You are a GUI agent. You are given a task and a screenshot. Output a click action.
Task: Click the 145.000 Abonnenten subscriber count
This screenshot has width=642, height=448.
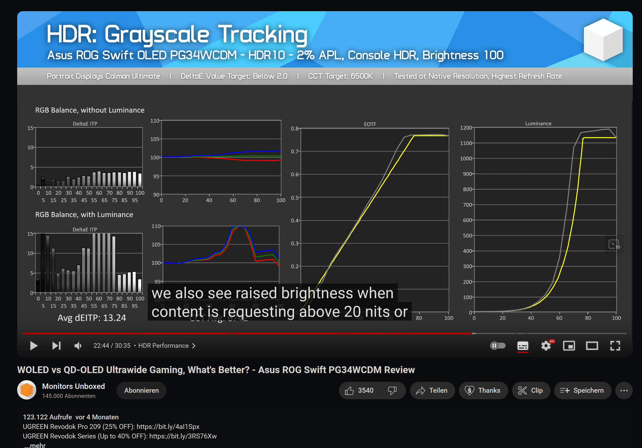click(x=69, y=396)
